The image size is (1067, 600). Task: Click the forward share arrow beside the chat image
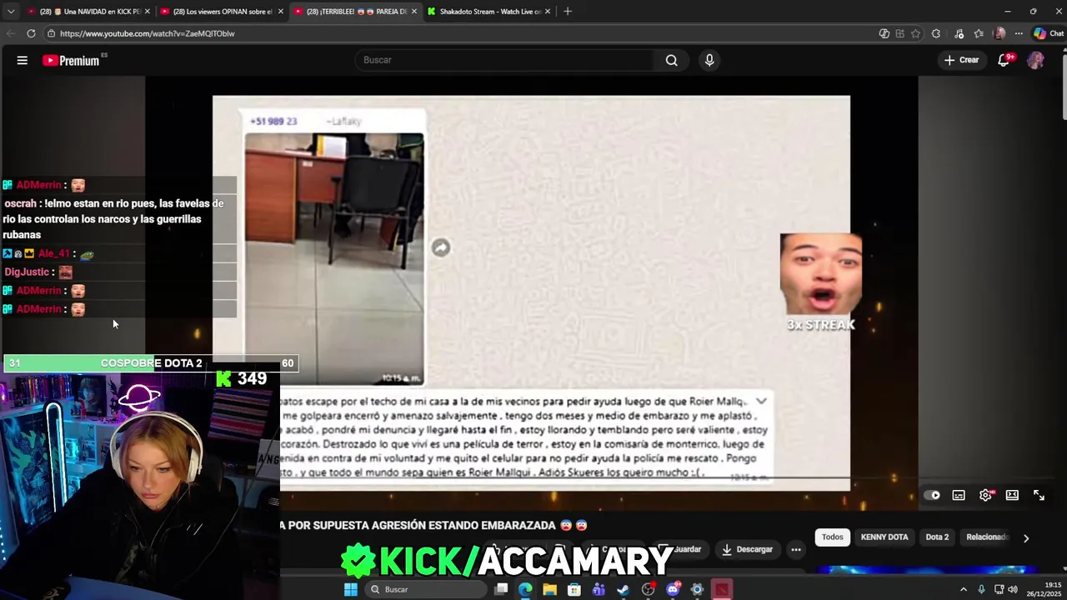pos(441,247)
